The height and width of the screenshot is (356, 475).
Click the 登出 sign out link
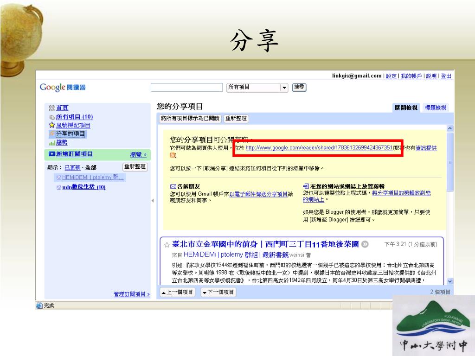point(446,76)
